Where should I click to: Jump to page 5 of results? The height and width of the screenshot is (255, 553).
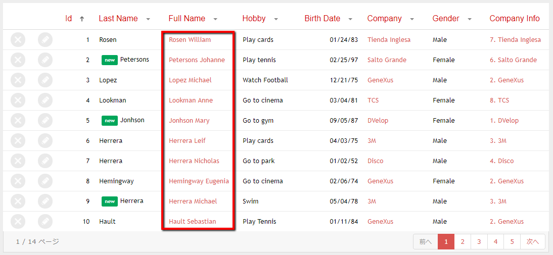coord(512,242)
